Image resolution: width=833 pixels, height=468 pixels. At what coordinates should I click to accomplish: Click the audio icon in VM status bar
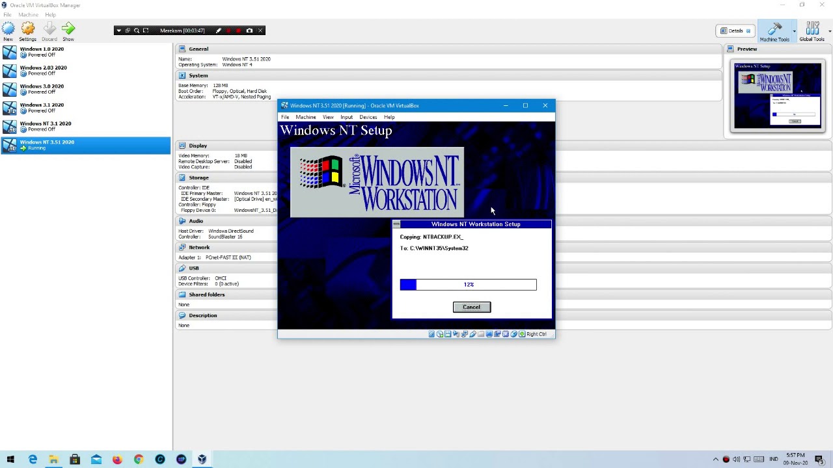point(456,334)
